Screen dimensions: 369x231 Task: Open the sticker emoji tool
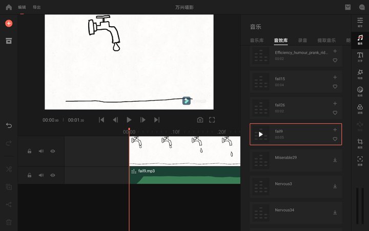pos(360,91)
